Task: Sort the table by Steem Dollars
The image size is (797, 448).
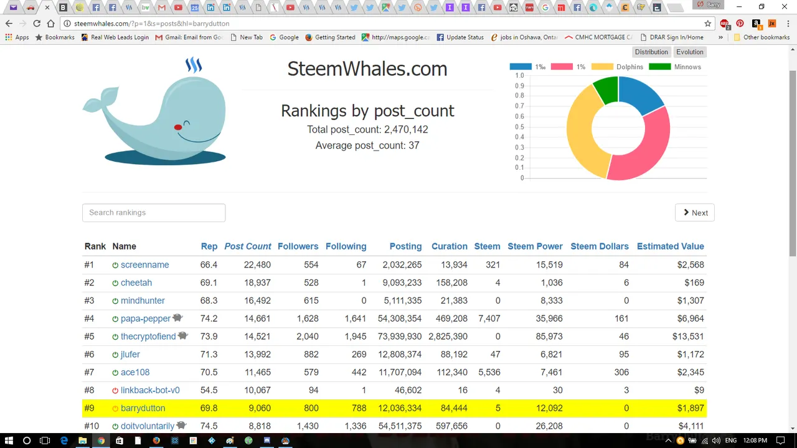Action: [600, 246]
